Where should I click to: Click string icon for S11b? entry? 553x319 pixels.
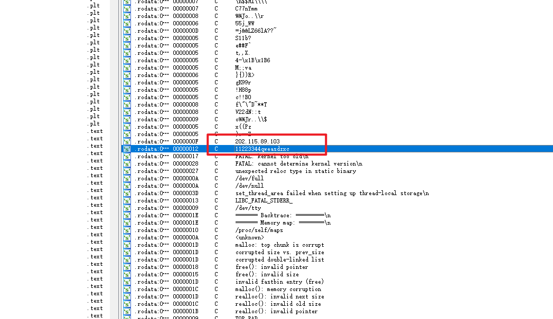(127, 38)
